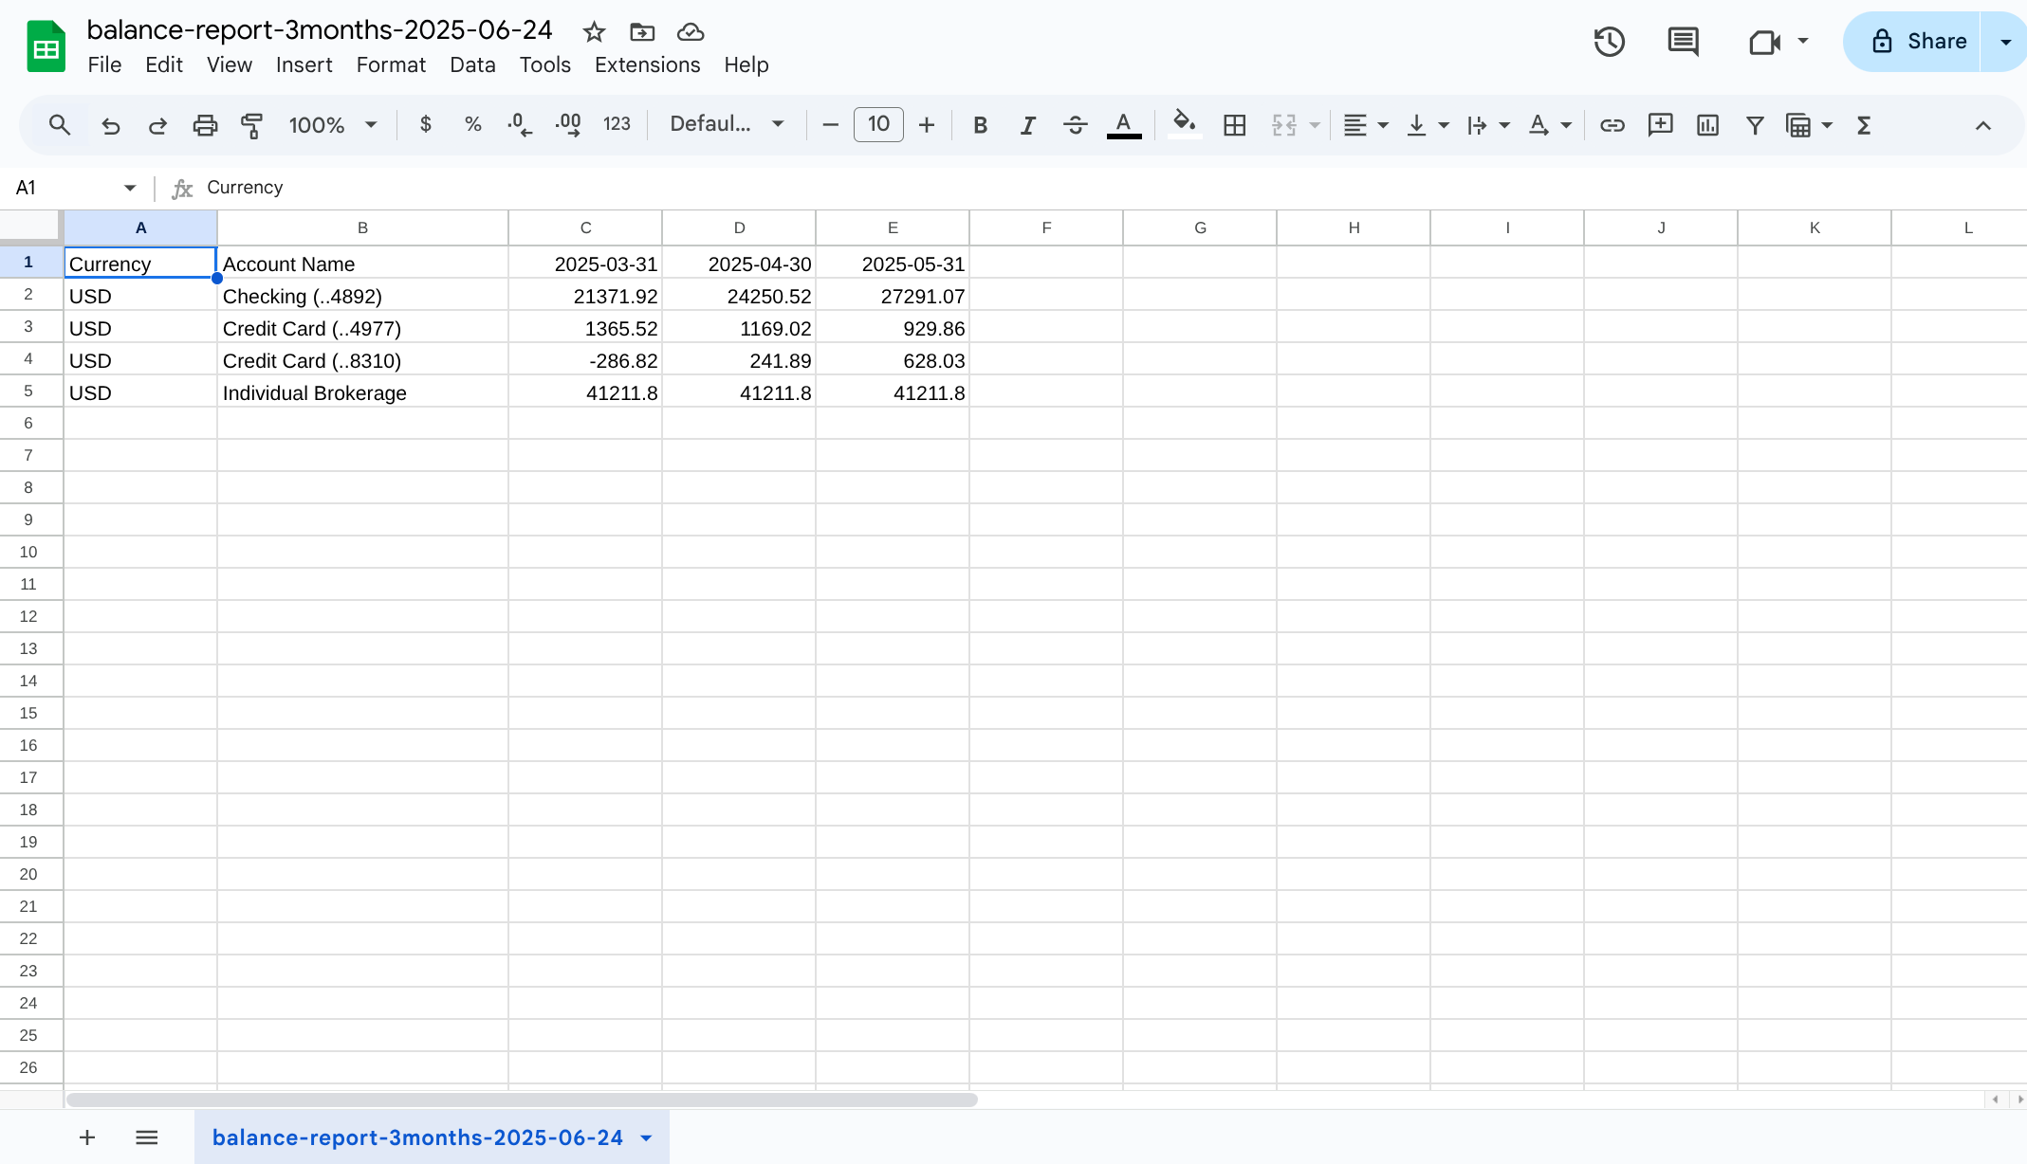Open the Format menu
This screenshot has height=1164, width=2027.
(391, 64)
